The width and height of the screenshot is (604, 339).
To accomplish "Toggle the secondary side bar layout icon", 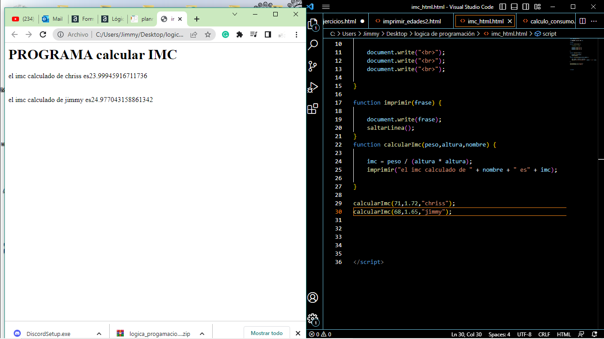I will tap(526, 7).
